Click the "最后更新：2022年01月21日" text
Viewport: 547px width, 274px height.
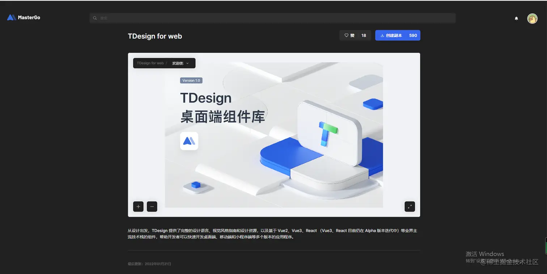[149, 264]
